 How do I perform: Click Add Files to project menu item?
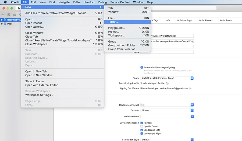[x=62, y=13]
